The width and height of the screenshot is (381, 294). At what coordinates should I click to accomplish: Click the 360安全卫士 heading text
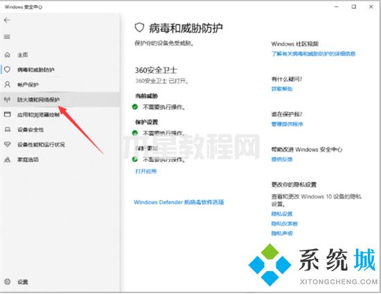(x=156, y=70)
